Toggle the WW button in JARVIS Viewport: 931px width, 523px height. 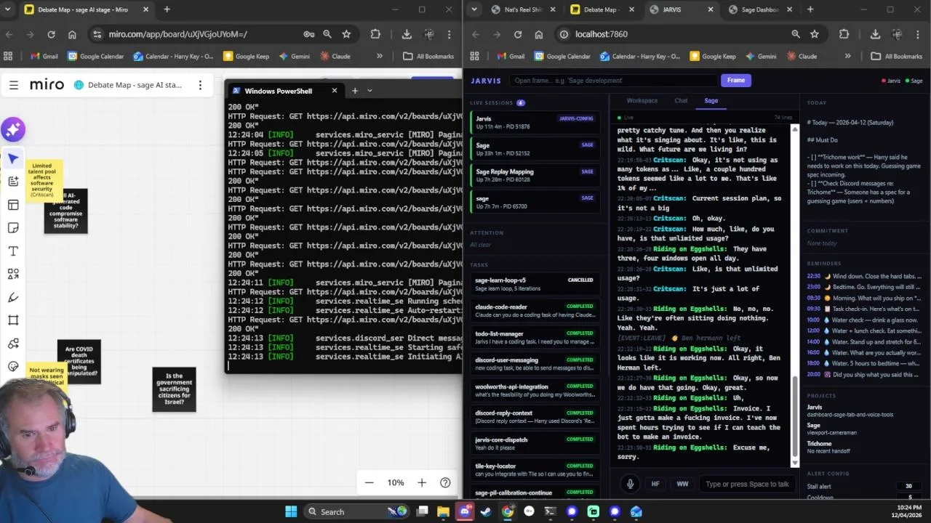pyautogui.click(x=682, y=484)
